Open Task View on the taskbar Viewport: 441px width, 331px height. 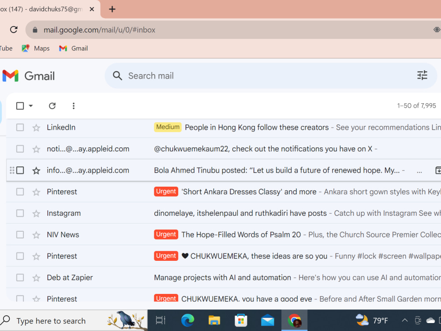(x=161, y=320)
